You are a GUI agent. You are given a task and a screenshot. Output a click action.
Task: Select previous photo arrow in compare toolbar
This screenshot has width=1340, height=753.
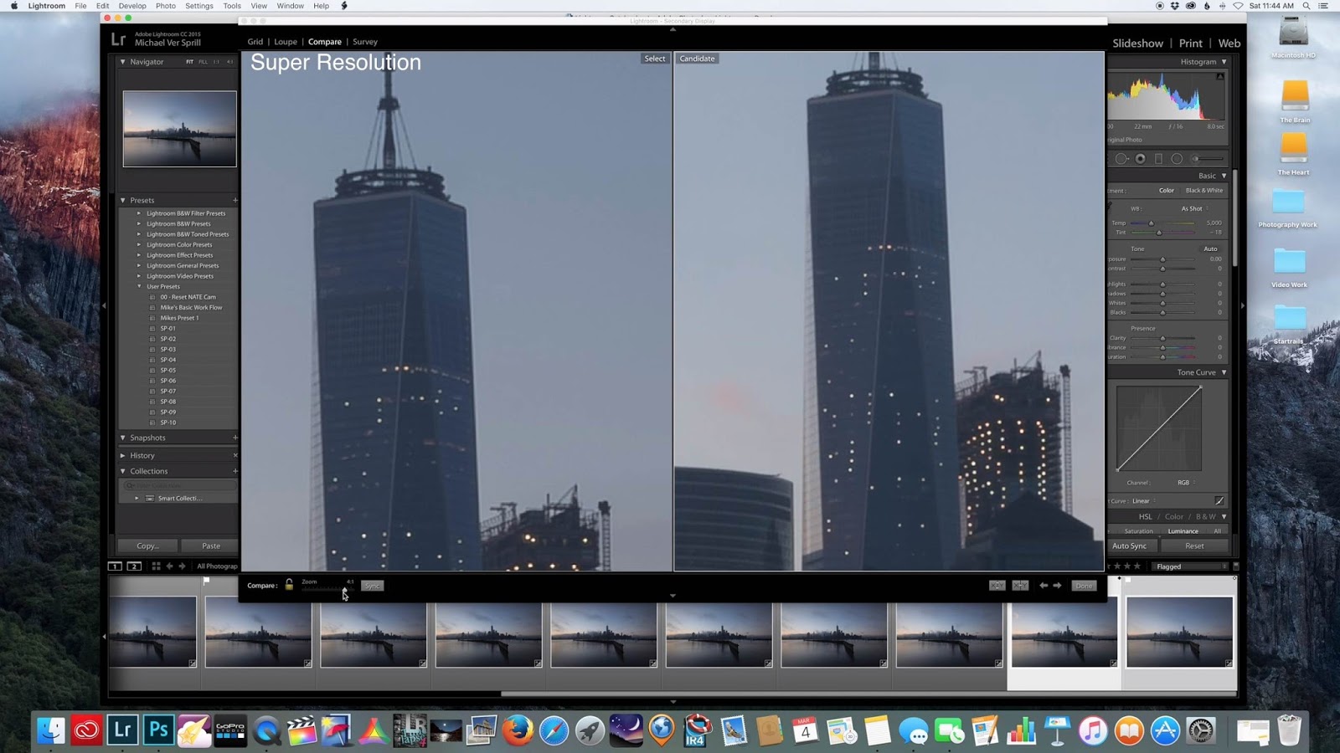(1044, 586)
